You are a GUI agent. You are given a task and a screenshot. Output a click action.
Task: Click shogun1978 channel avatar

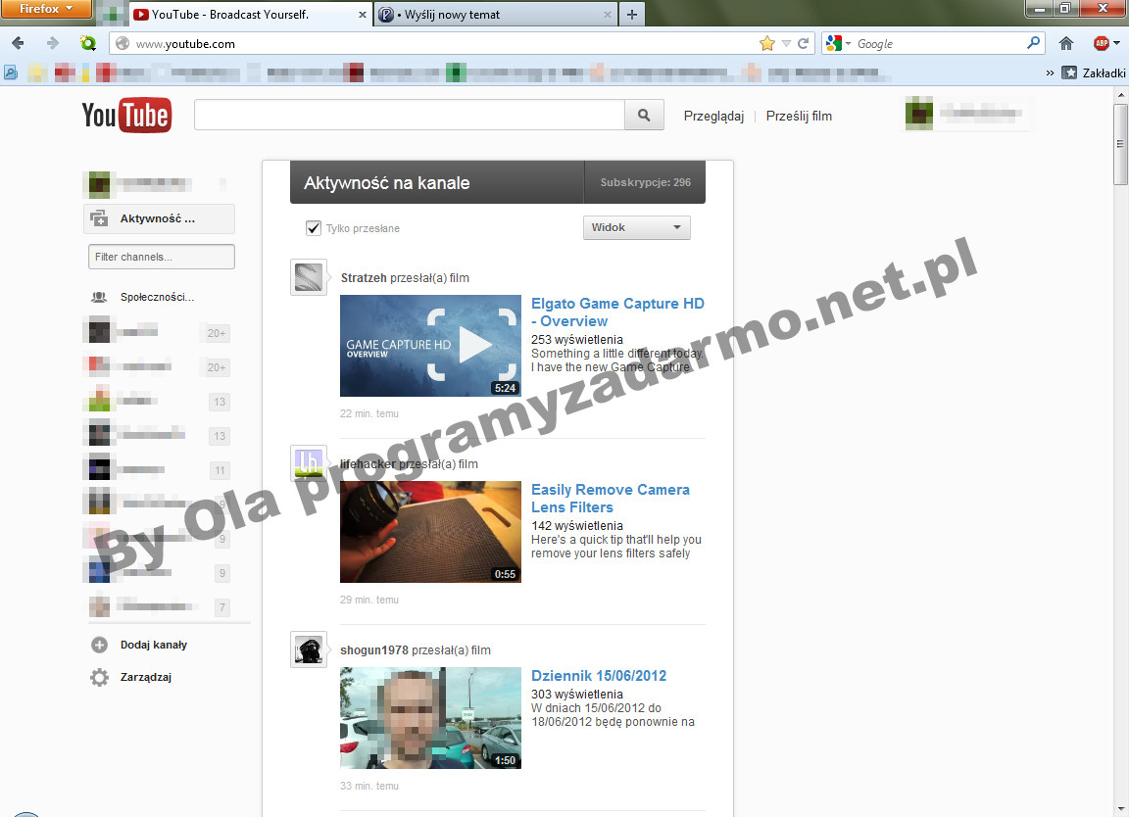click(x=309, y=649)
